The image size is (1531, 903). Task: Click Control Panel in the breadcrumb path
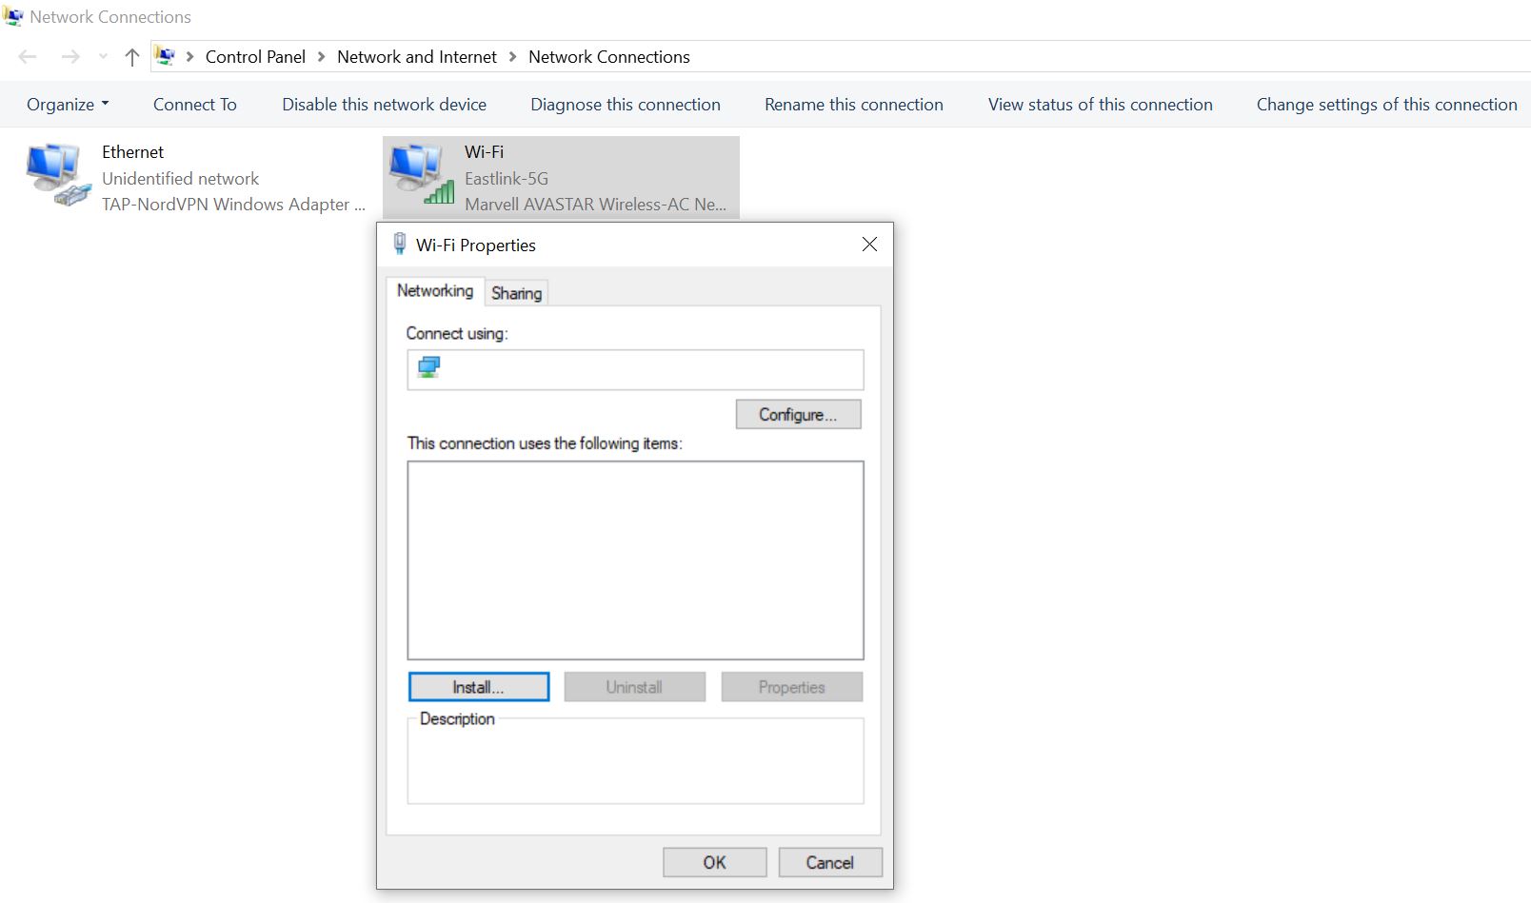(x=255, y=56)
